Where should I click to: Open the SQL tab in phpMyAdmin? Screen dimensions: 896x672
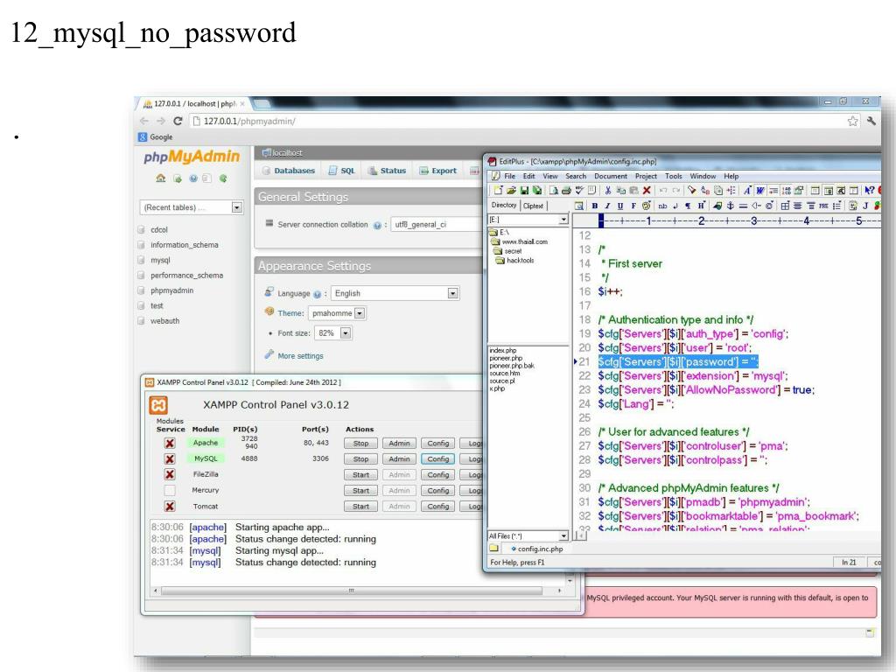pos(342,171)
